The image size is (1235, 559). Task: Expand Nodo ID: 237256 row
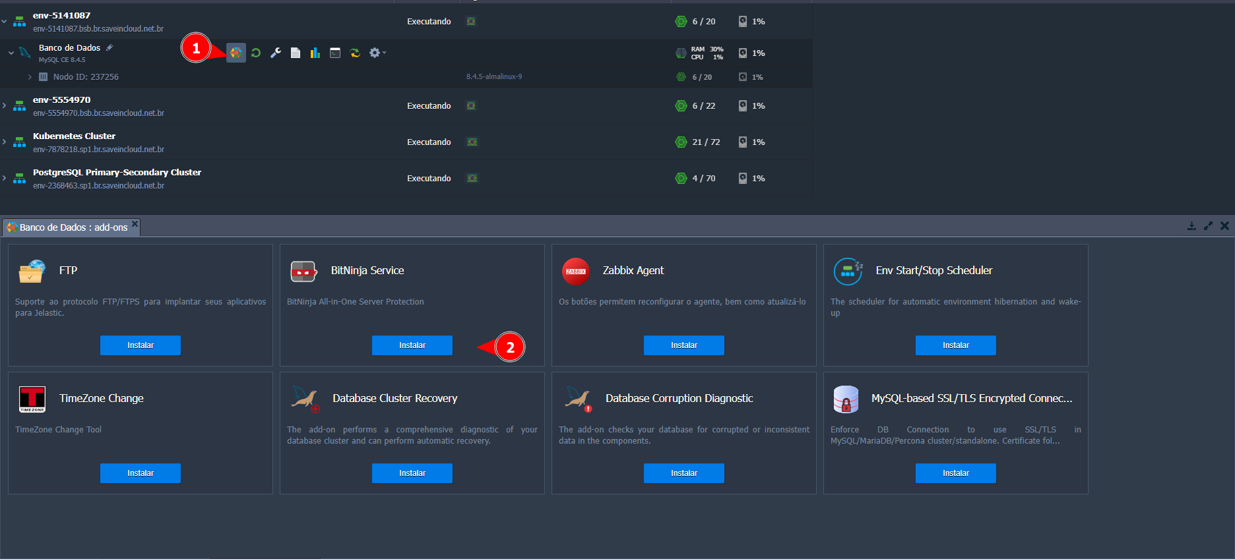click(30, 77)
